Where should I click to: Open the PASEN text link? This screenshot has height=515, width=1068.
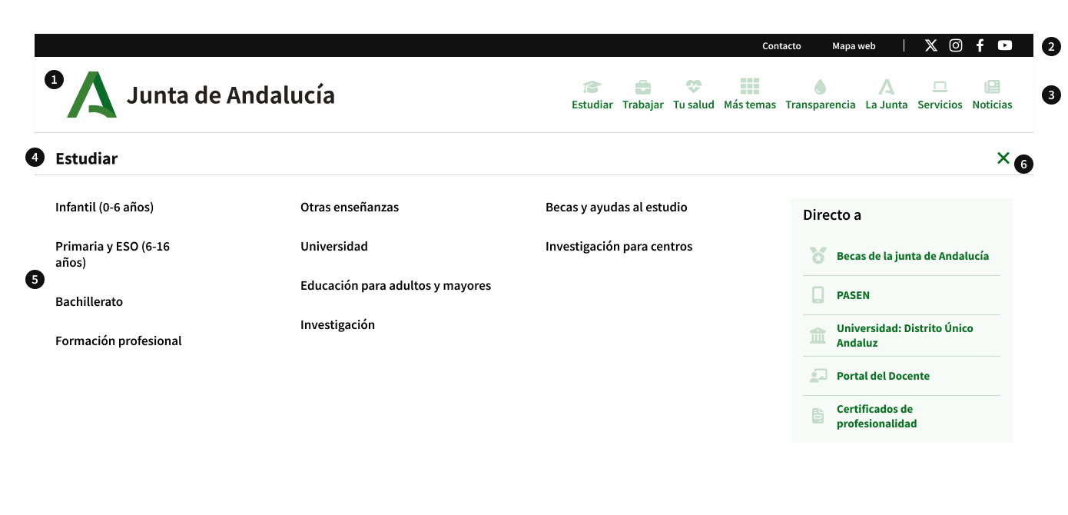pyautogui.click(x=853, y=295)
